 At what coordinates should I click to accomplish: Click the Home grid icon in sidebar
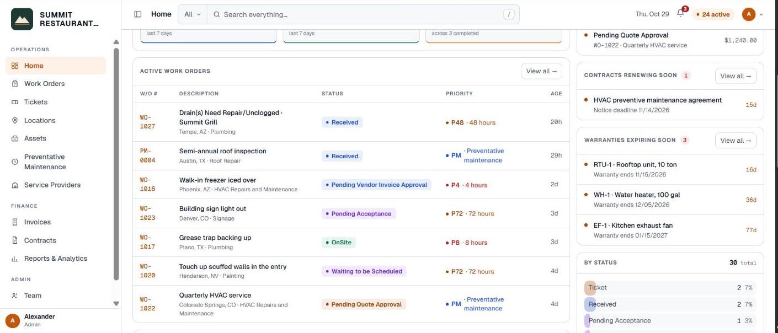[15, 66]
